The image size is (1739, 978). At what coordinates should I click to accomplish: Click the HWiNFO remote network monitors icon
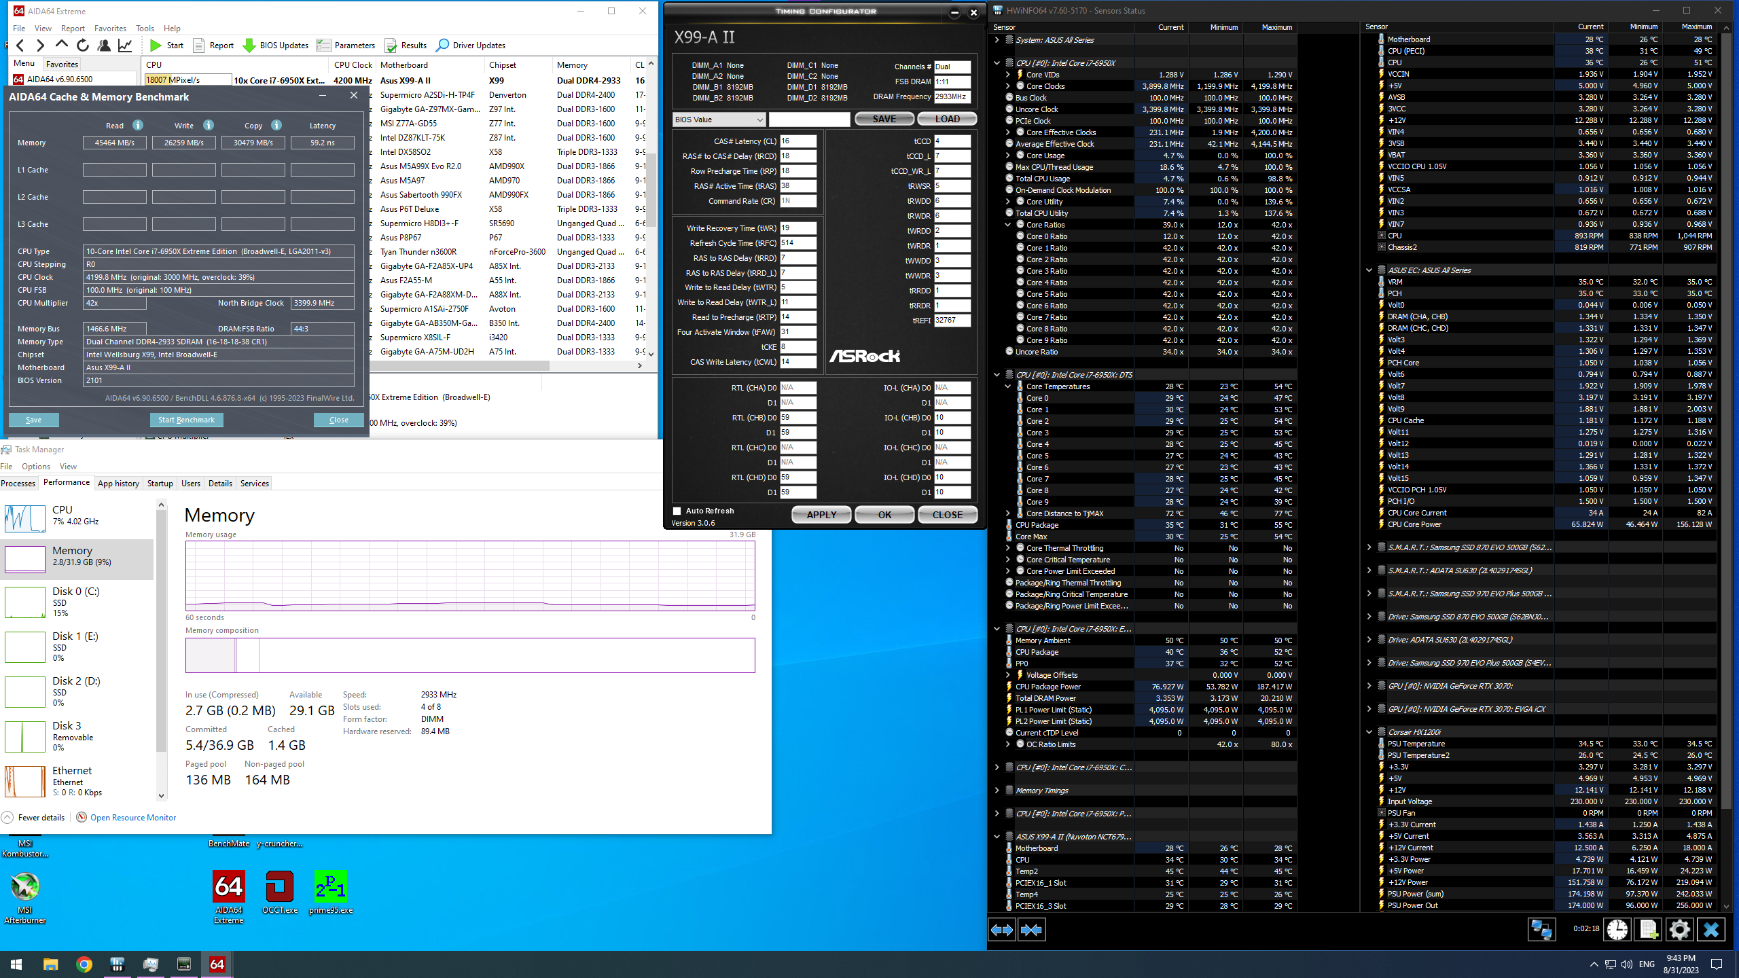pyautogui.click(x=1541, y=929)
